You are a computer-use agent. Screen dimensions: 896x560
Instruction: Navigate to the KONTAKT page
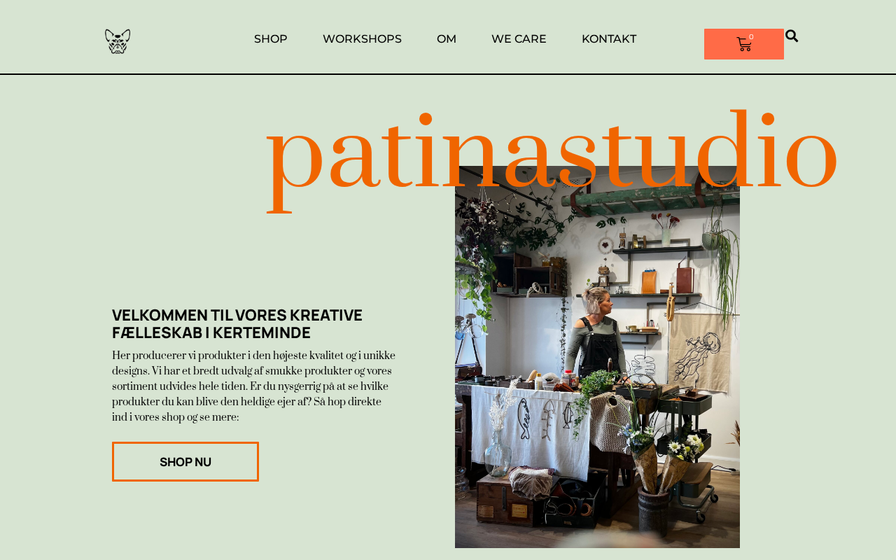tap(609, 39)
